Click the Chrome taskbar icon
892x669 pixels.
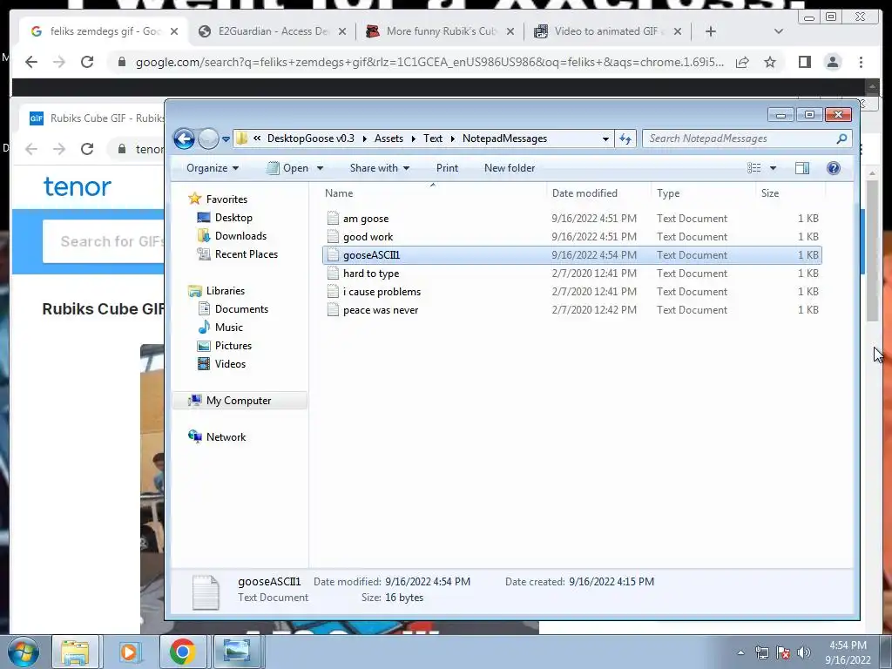[183, 652]
